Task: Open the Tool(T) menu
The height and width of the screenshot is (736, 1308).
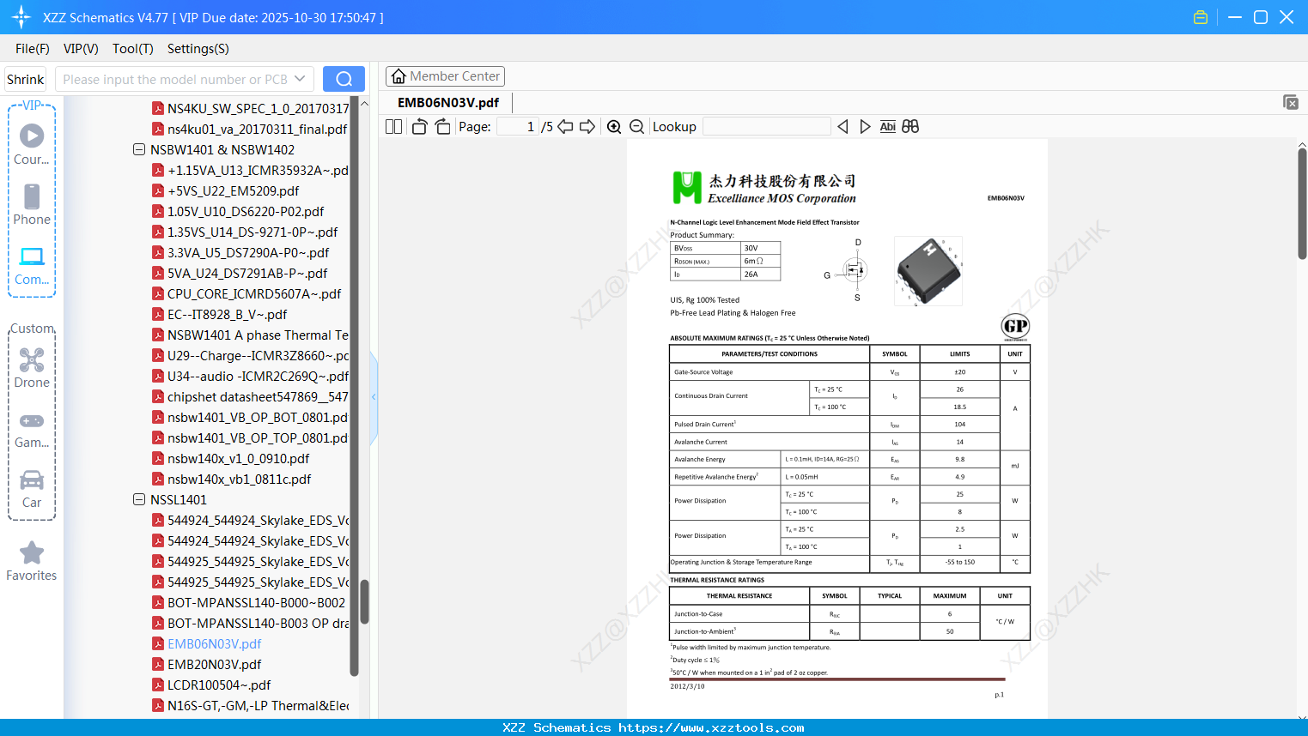Action: tap(133, 49)
